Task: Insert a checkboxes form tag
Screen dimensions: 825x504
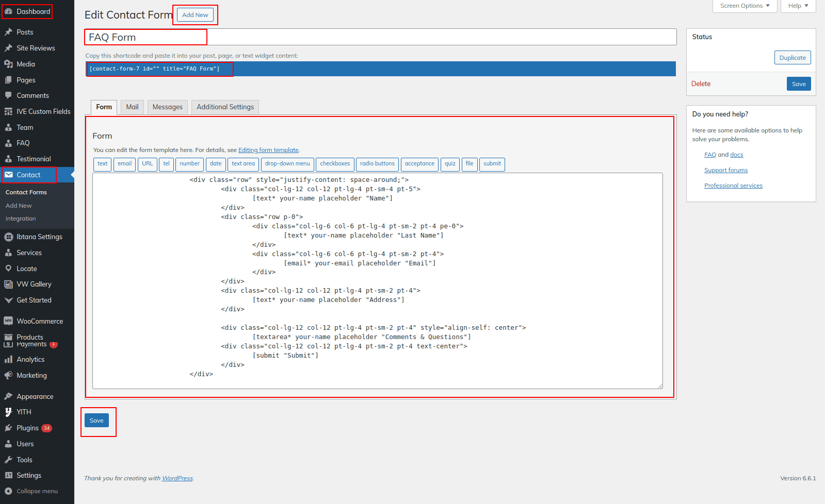Action: pyautogui.click(x=335, y=164)
